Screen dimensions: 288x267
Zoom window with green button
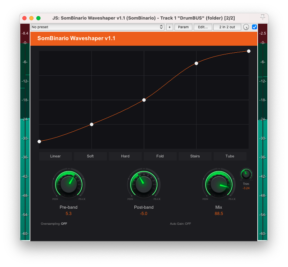click(38, 18)
